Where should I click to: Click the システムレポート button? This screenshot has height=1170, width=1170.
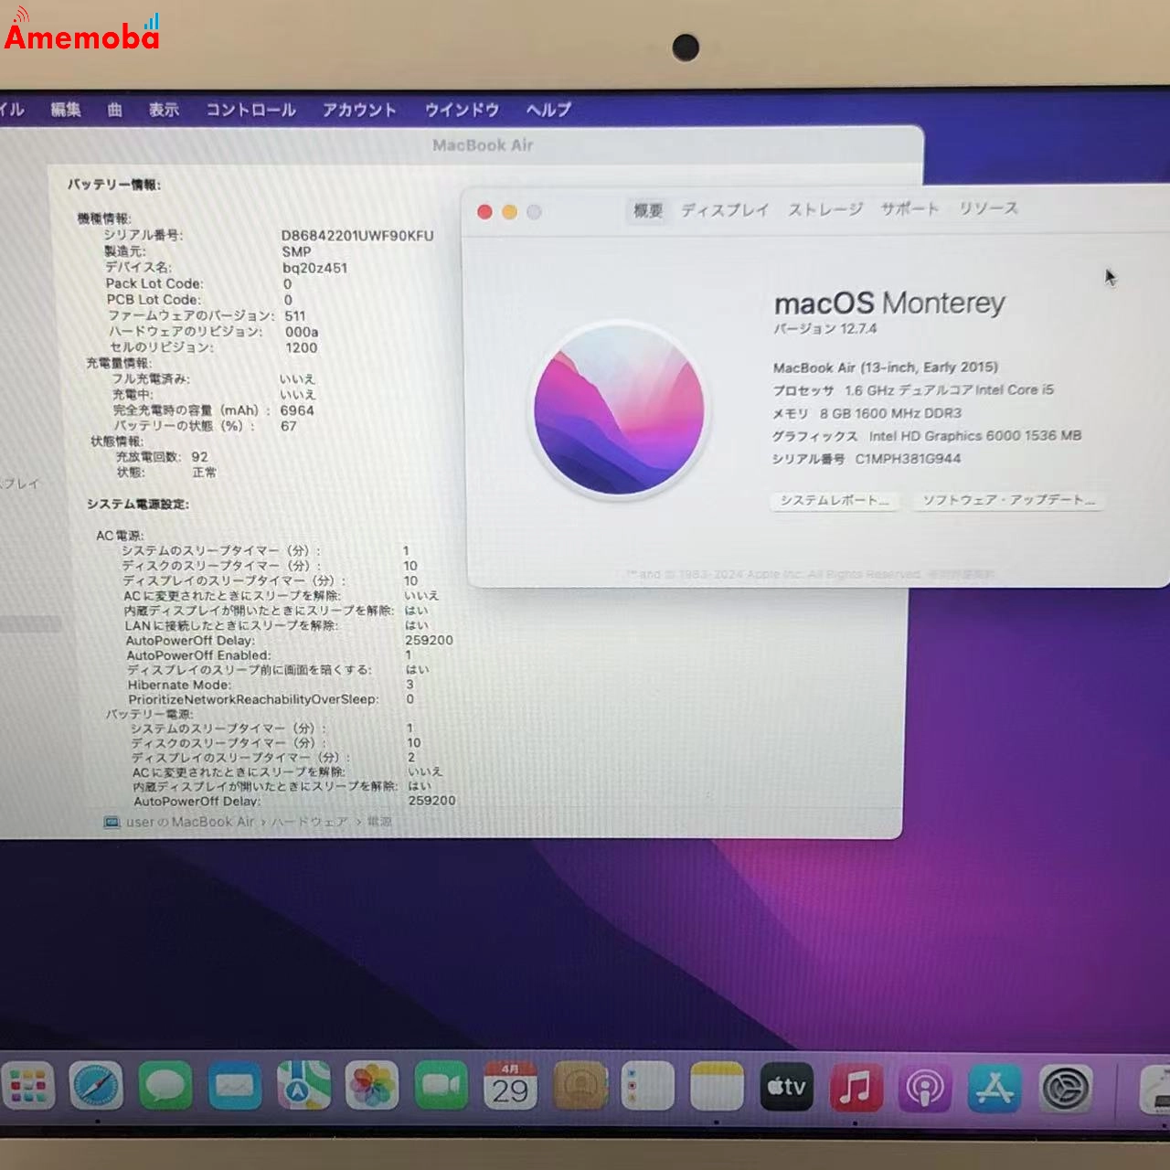[x=834, y=501]
